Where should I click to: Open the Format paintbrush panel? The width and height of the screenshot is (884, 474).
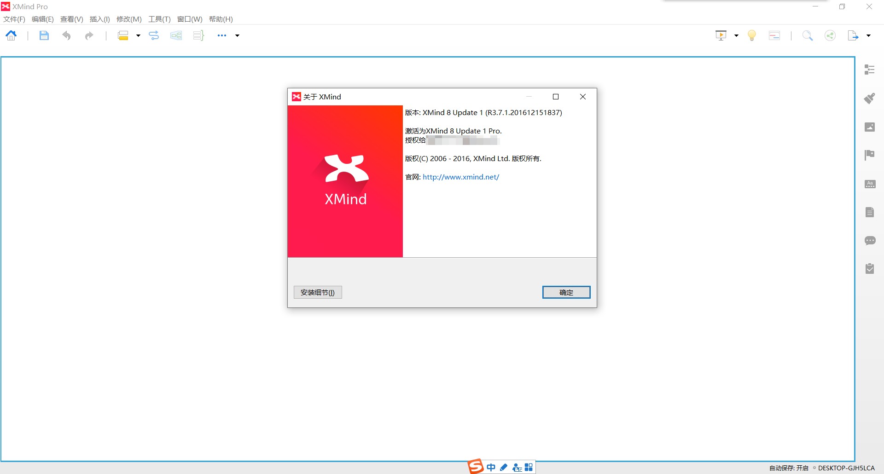[869, 98]
